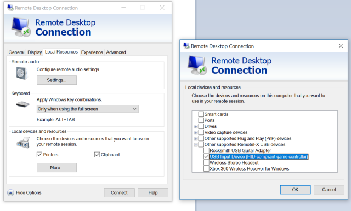
Task: Check Xbox 360 Wireless Receiver checkbox
Action: [x=206, y=168]
